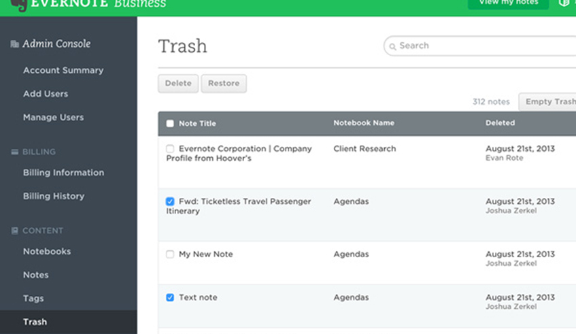The height and width of the screenshot is (334, 576).
Task: Click View my notes button
Action: 508,3
